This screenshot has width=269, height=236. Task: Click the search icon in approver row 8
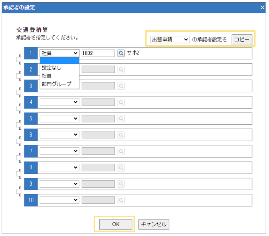(121, 168)
